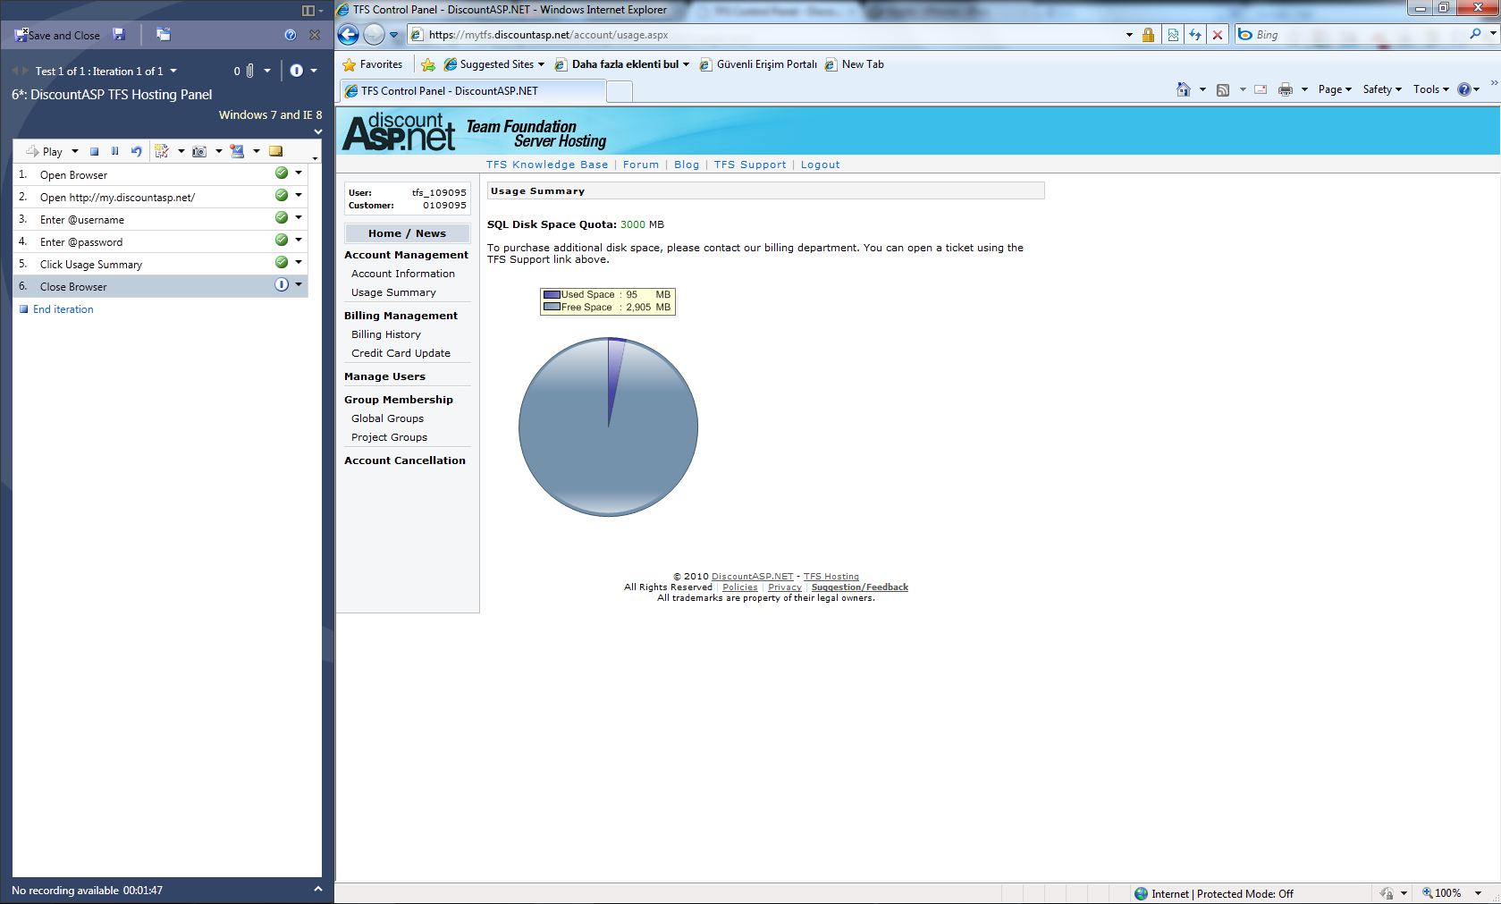Click the read mail icon

(x=1261, y=89)
